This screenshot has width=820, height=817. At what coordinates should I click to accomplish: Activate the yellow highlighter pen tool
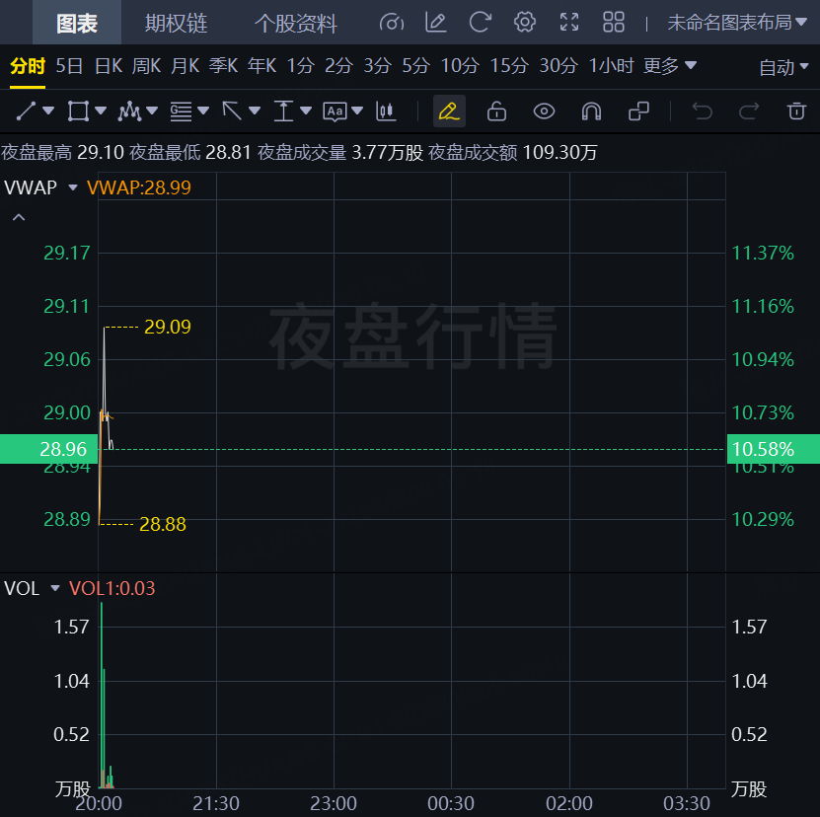tap(449, 111)
